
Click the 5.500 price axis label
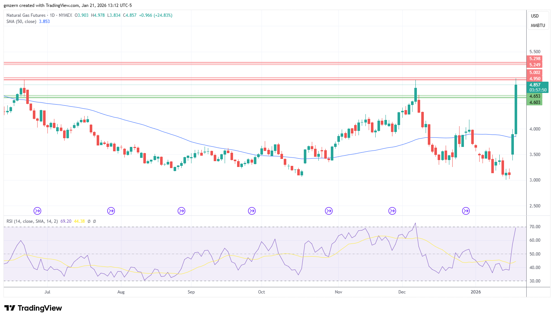pos(535,52)
